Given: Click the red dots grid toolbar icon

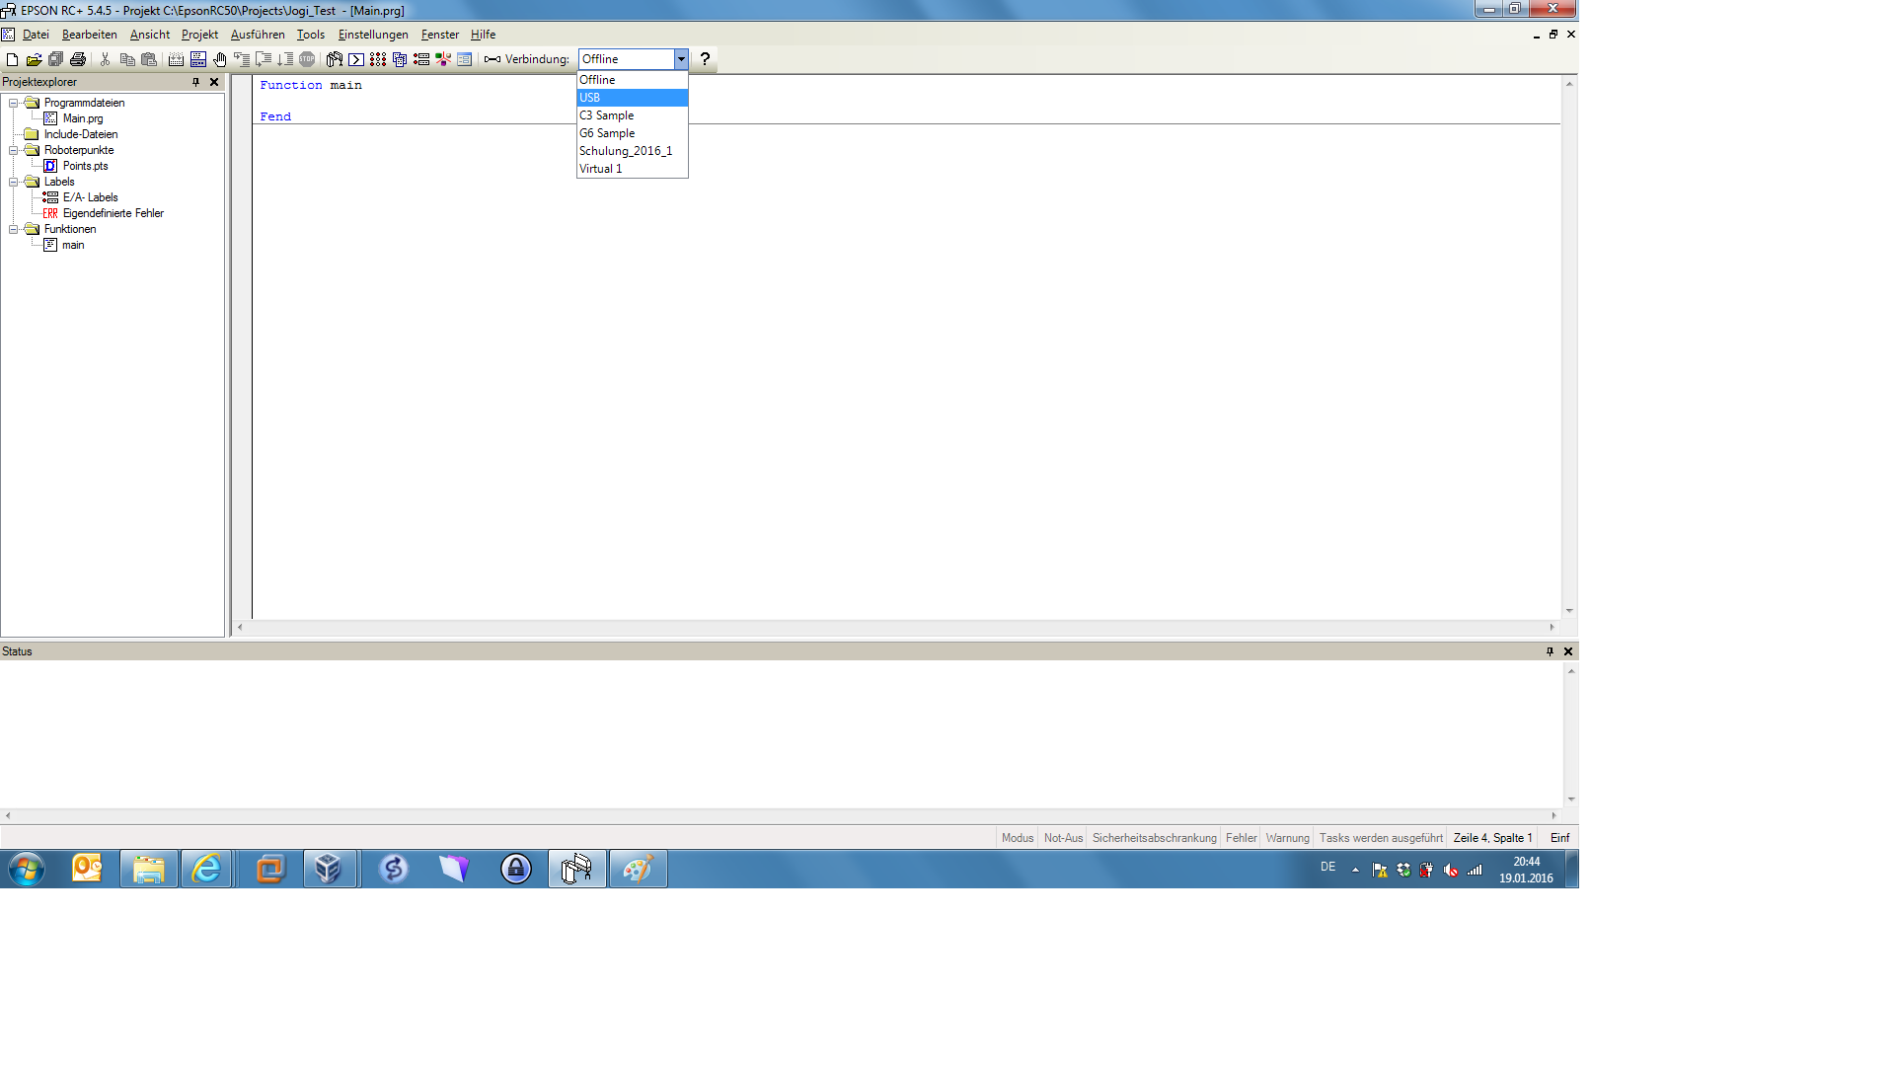Looking at the screenshot, I should 378,60.
